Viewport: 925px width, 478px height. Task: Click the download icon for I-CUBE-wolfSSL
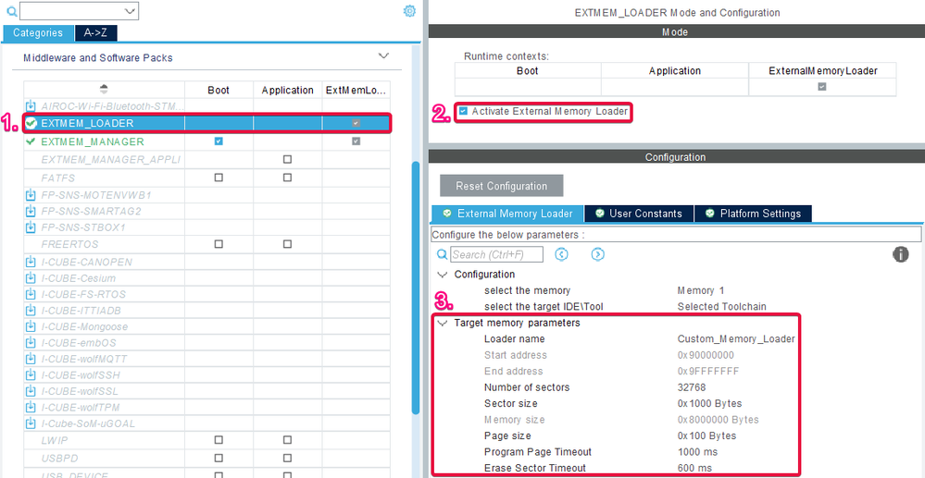coord(31,391)
